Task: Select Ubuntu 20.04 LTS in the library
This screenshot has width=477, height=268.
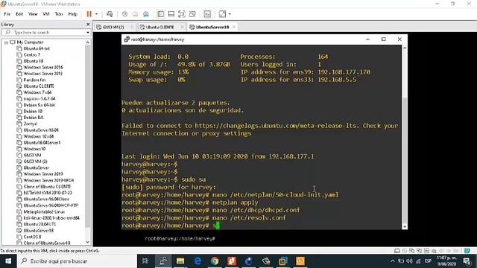Action: point(40,224)
